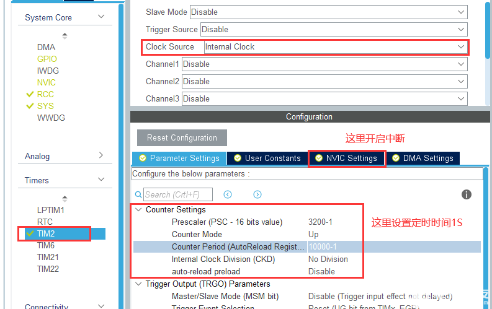Select IWDG in System Core list
Image resolution: width=492 pixels, height=309 pixels.
tap(48, 71)
